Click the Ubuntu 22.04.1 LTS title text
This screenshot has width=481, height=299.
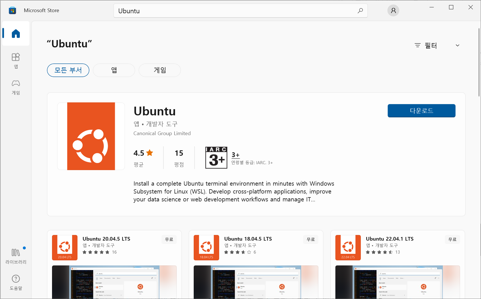pos(390,239)
